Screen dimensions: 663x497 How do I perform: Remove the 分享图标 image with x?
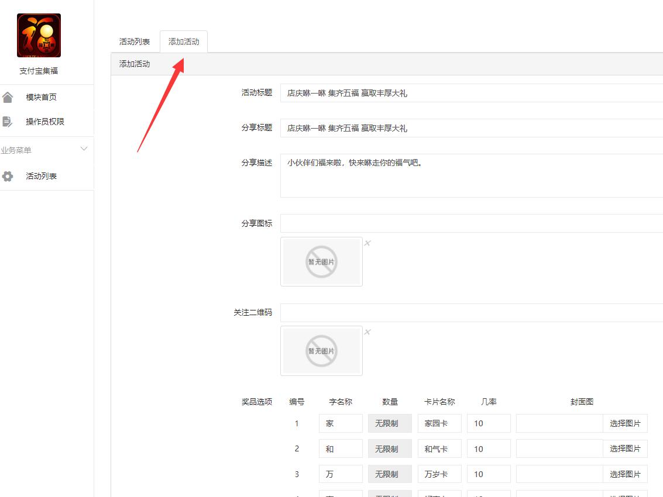pyautogui.click(x=367, y=243)
